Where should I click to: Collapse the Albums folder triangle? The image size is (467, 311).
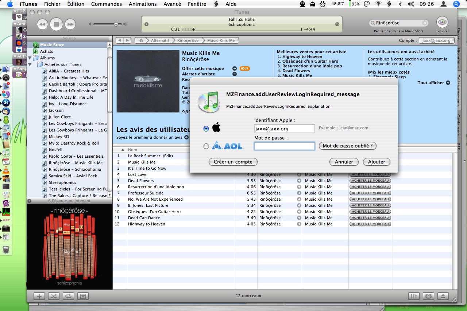[x=30, y=58]
